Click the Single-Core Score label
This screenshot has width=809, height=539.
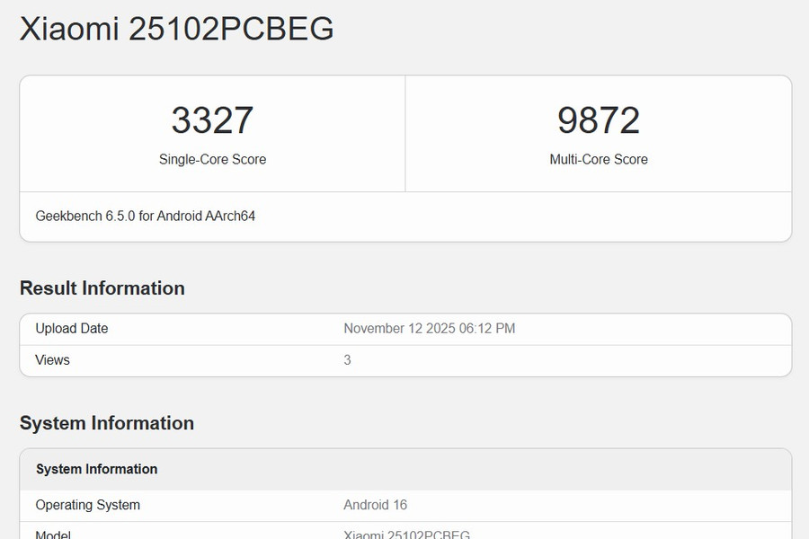pos(212,159)
